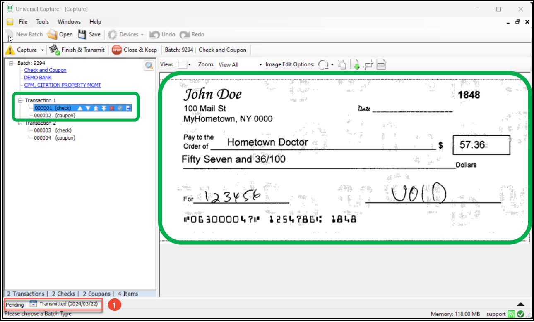
Task: Click the red X delete icon on item 000001
Action: [x=112, y=108]
